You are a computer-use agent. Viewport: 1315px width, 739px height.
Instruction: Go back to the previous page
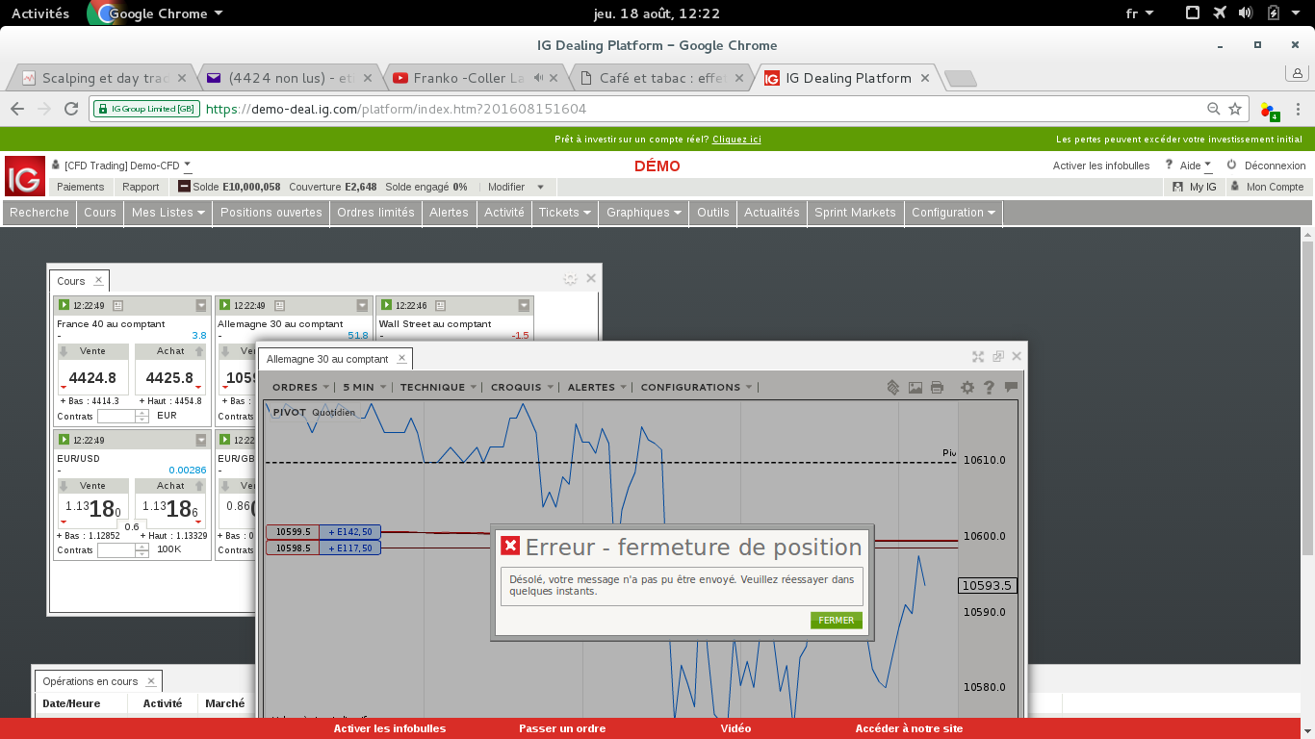pyautogui.click(x=17, y=109)
